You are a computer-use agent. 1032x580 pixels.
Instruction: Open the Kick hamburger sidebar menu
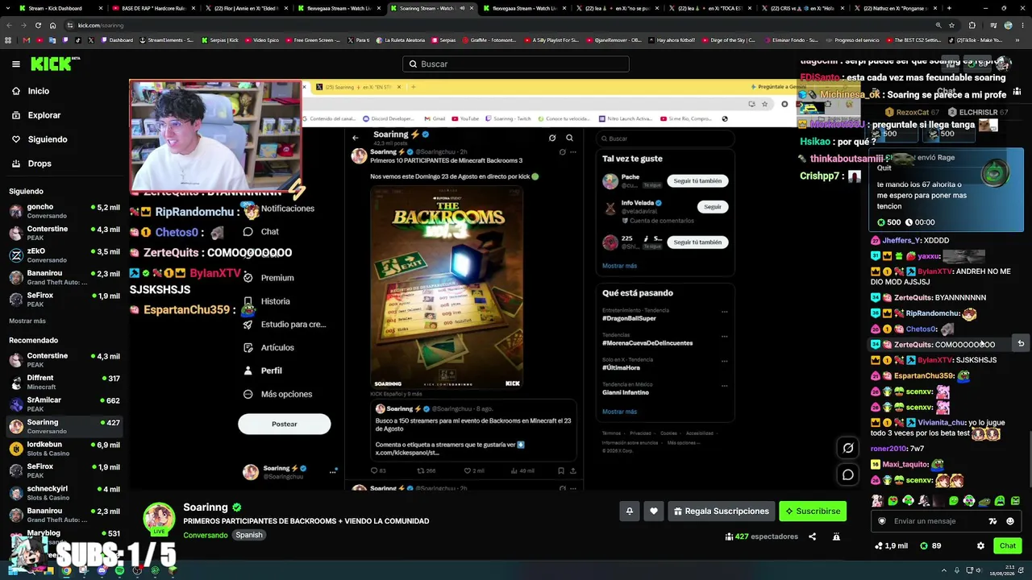pos(16,64)
